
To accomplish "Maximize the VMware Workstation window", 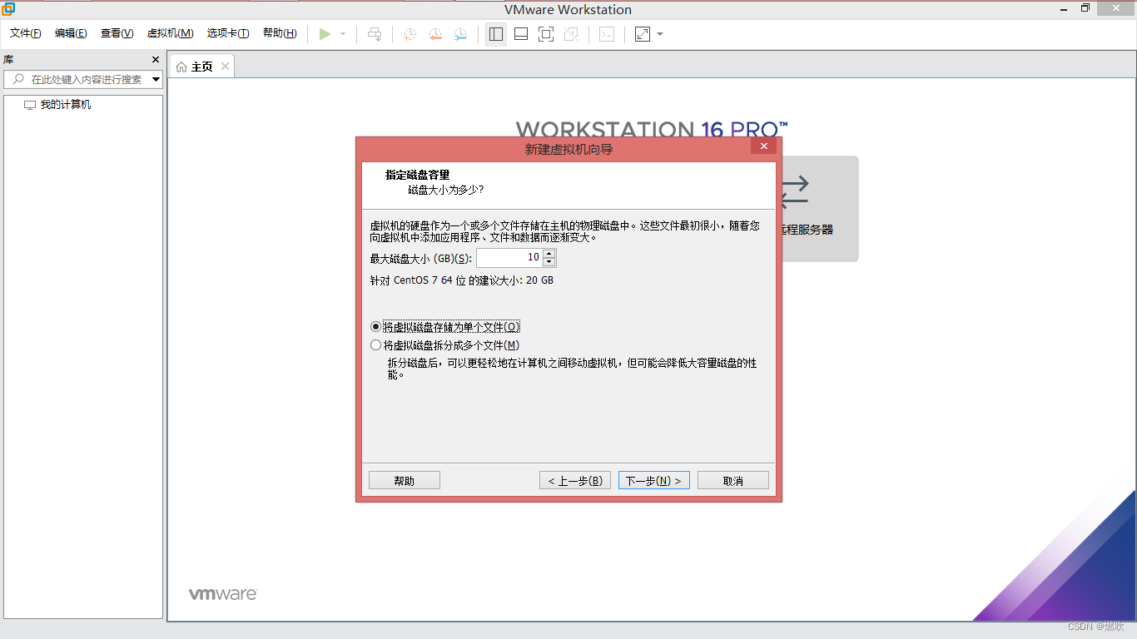I will click(1085, 8).
